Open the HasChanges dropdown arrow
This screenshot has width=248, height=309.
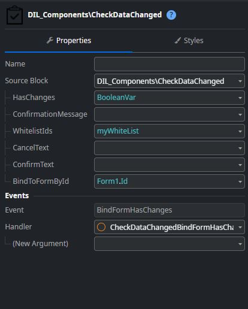pos(240,98)
